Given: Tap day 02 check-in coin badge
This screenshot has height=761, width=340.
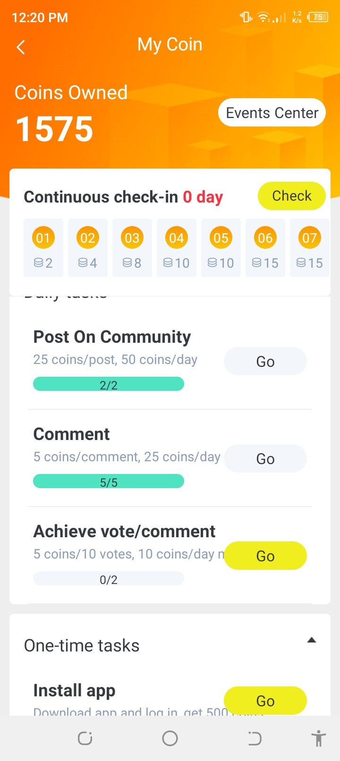Looking at the screenshot, I should point(87,238).
